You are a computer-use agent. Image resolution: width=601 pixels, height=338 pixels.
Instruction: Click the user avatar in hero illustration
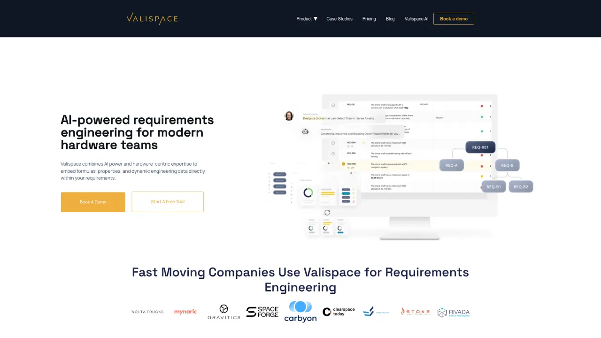point(289,116)
